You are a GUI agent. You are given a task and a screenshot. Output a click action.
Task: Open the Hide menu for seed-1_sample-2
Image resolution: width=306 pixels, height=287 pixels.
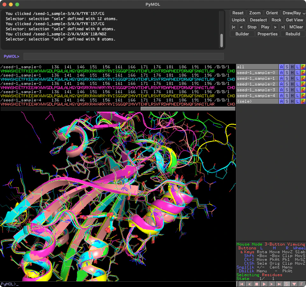292,84
